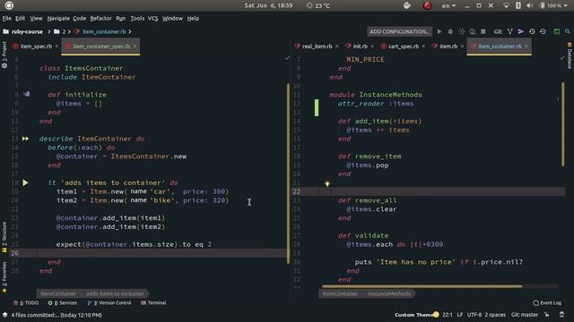Click the right editor horizontal scrollbar

coord(422,286)
